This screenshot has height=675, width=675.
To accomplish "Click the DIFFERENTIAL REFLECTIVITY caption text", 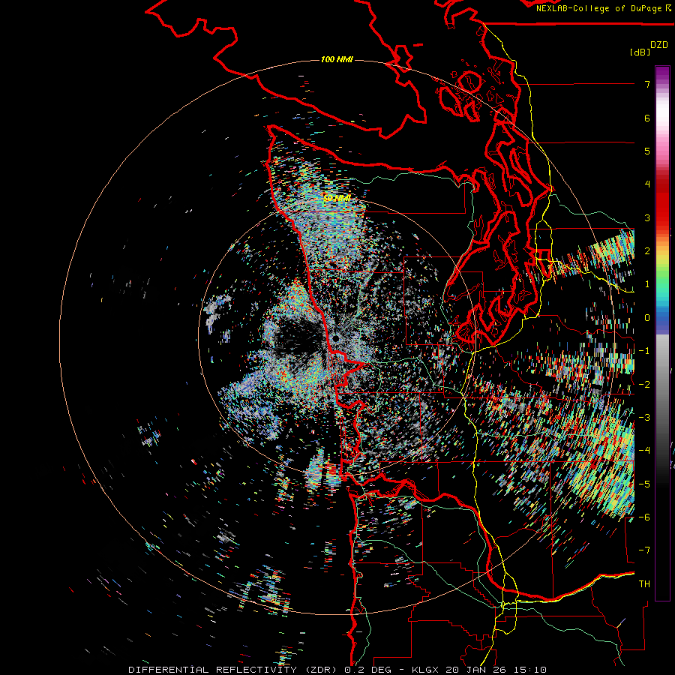I will coord(213,670).
